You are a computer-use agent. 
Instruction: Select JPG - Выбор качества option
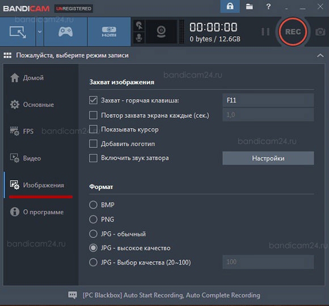point(93,262)
